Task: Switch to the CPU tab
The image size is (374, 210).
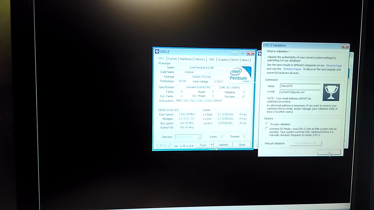Action: (161, 58)
